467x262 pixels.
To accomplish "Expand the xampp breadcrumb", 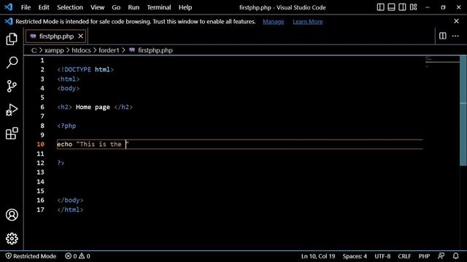I will pyautogui.click(x=54, y=50).
